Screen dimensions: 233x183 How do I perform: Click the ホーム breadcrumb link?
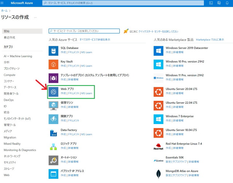[4, 11]
